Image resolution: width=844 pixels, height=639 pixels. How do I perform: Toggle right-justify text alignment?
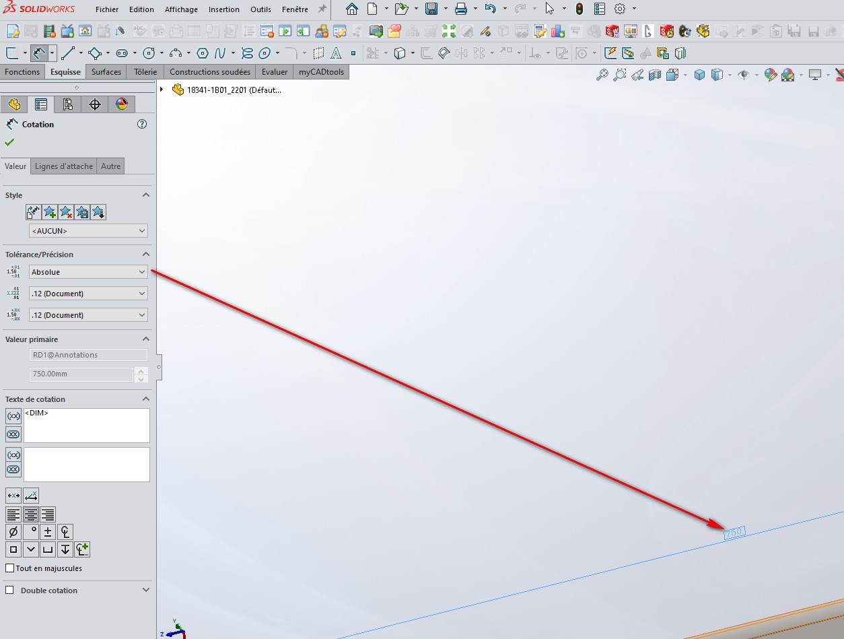click(x=48, y=515)
